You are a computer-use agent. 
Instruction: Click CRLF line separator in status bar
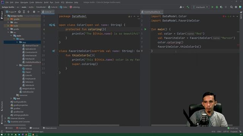(219, 131)
